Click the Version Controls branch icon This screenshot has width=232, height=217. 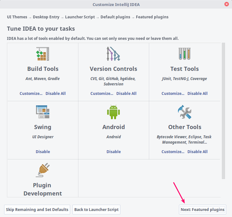tap(113, 54)
